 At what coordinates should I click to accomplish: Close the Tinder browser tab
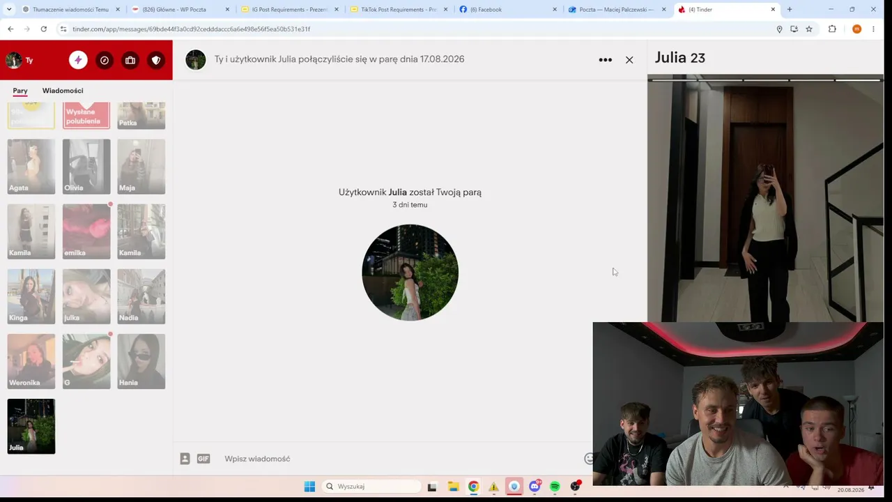point(773,10)
